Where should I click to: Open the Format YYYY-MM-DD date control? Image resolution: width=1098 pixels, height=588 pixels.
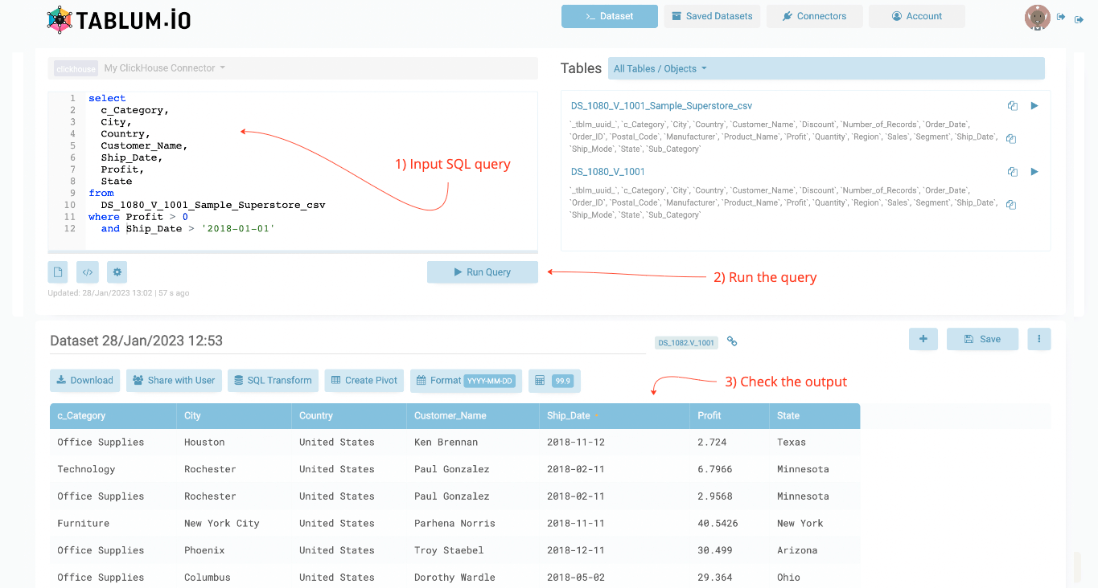[x=466, y=380]
